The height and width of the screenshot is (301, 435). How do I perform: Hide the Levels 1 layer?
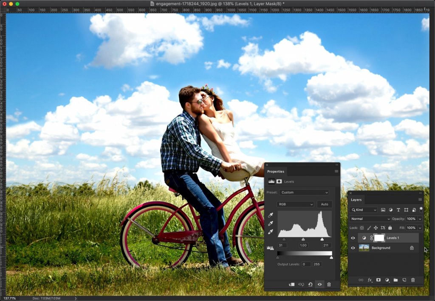click(353, 238)
